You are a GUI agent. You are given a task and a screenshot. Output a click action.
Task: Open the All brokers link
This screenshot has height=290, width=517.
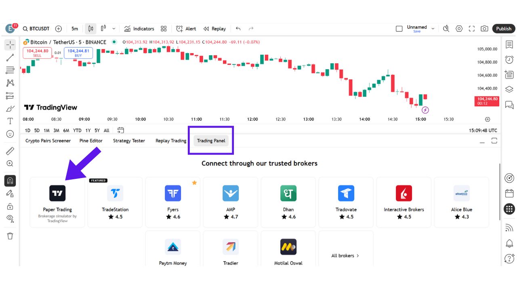point(345,256)
